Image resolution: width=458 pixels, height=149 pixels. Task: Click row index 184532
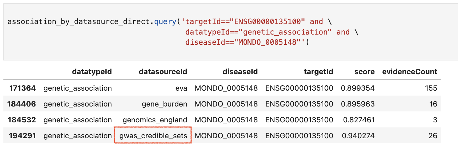pos(22,120)
